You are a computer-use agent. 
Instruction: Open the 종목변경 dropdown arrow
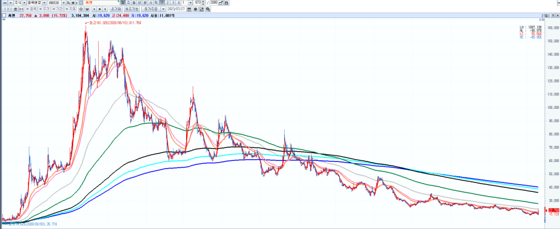[x=44, y=2]
